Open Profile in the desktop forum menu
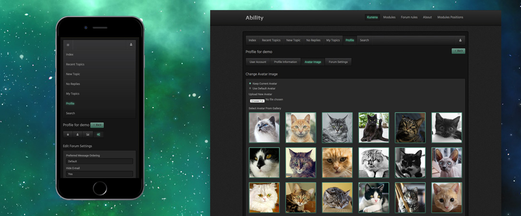This screenshot has height=216, width=521. tap(350, 40)
